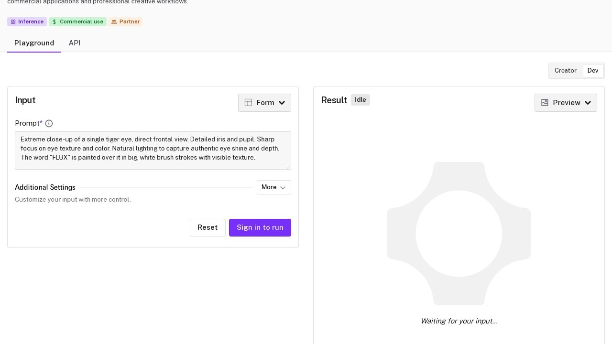This screenshot has width=612, height=344.
Task: Switch to the API tab
Action: click(x=75, y=43)
